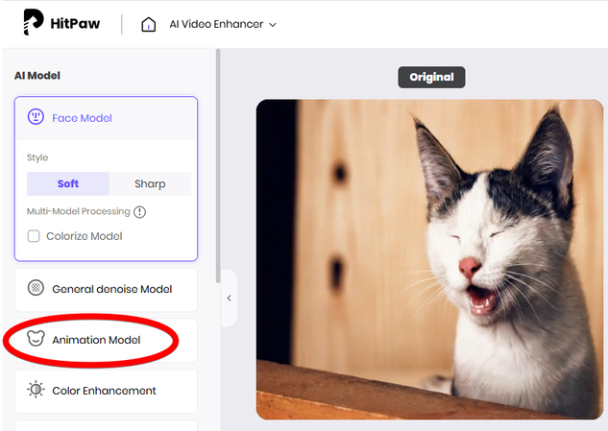This screenshot has height=431, width=608.
Task: Click the Original label badge
Action: click(431, 77)
